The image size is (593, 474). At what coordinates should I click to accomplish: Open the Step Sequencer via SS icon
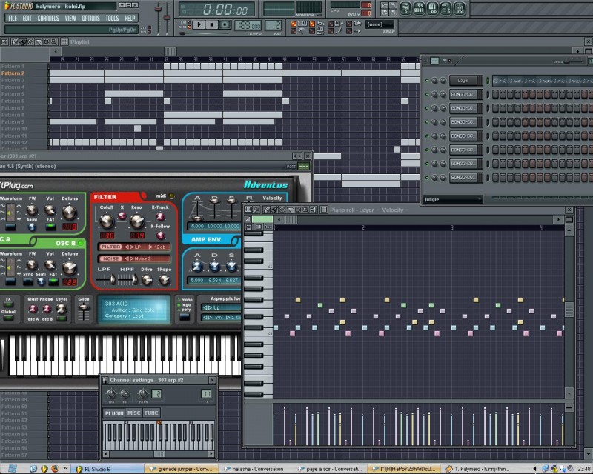[x=419, y=8]
